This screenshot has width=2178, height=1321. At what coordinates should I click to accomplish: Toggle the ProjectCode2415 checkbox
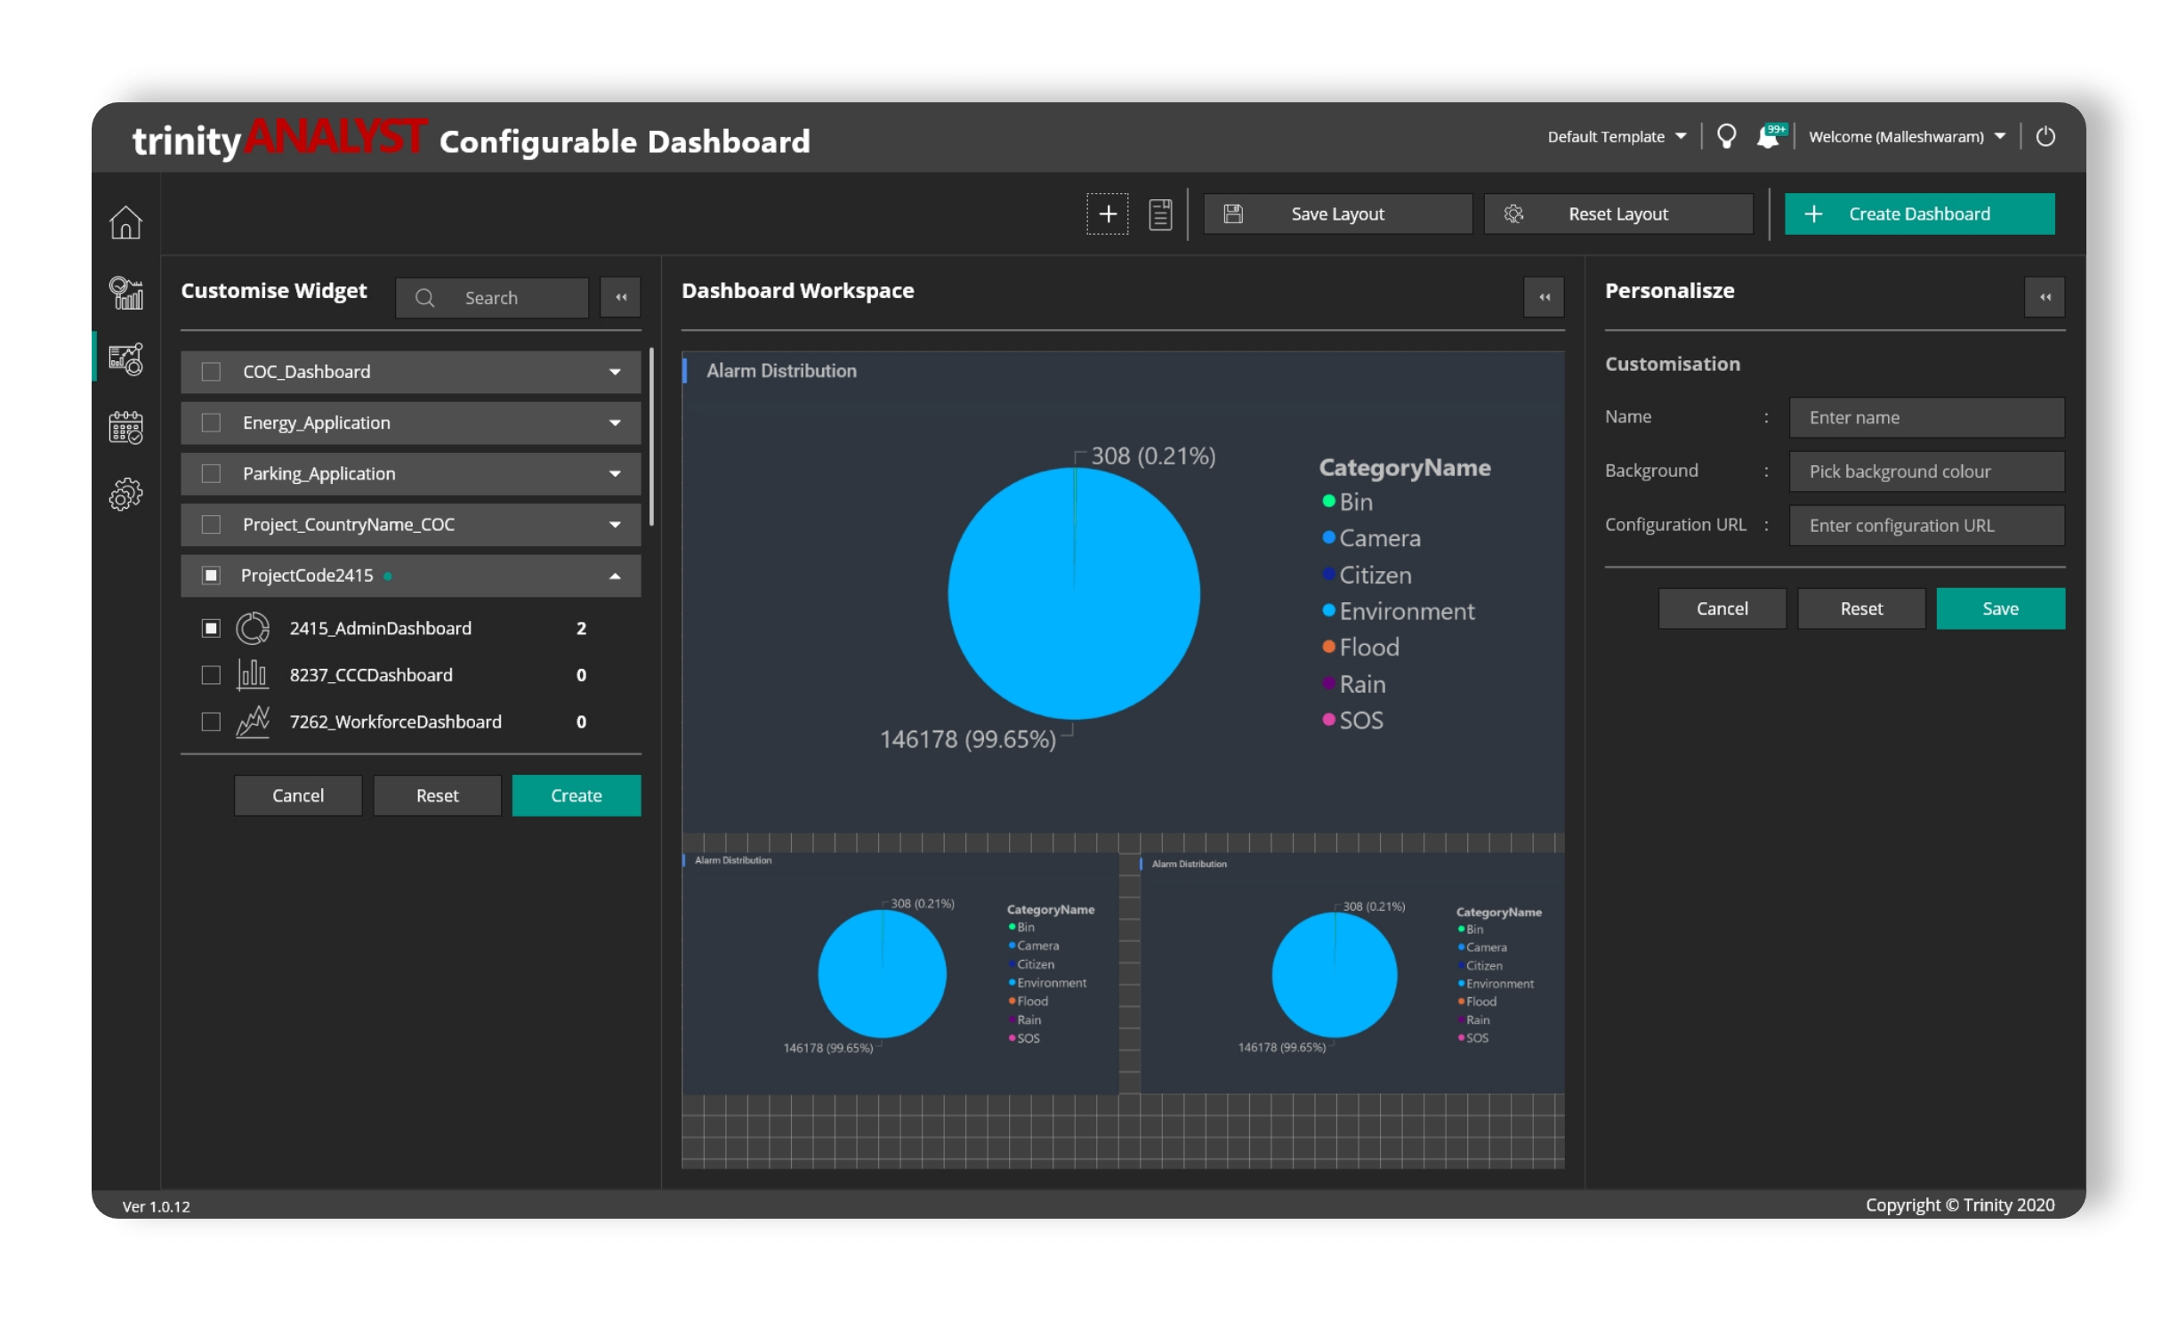click(211, 576)
